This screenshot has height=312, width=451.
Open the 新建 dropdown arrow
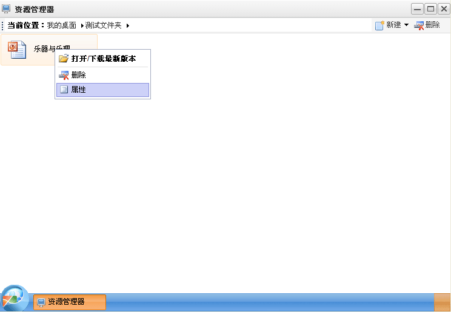[x=406, y=25]
